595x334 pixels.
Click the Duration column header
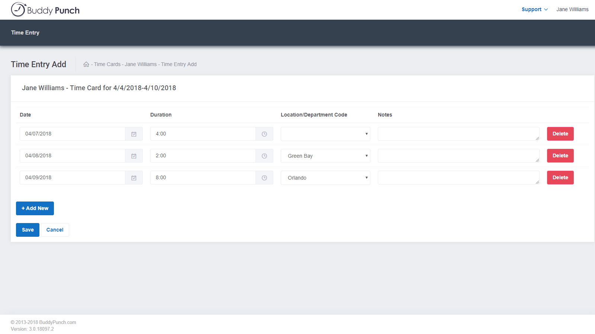click(x=161, y=115)
